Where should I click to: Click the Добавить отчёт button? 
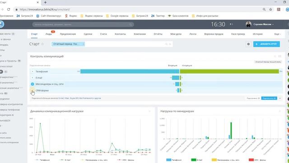[x=266, y=44]
